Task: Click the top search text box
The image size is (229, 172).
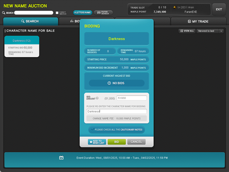Action: [x=34, y=13]
